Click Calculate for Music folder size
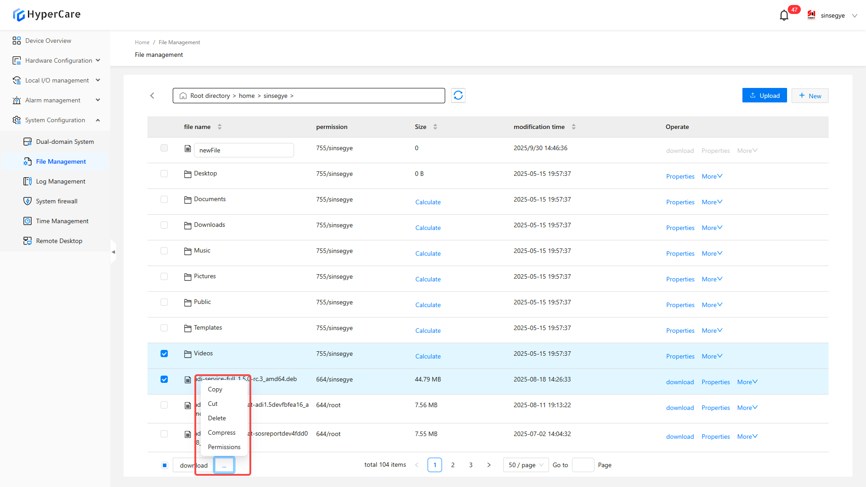 428,253
